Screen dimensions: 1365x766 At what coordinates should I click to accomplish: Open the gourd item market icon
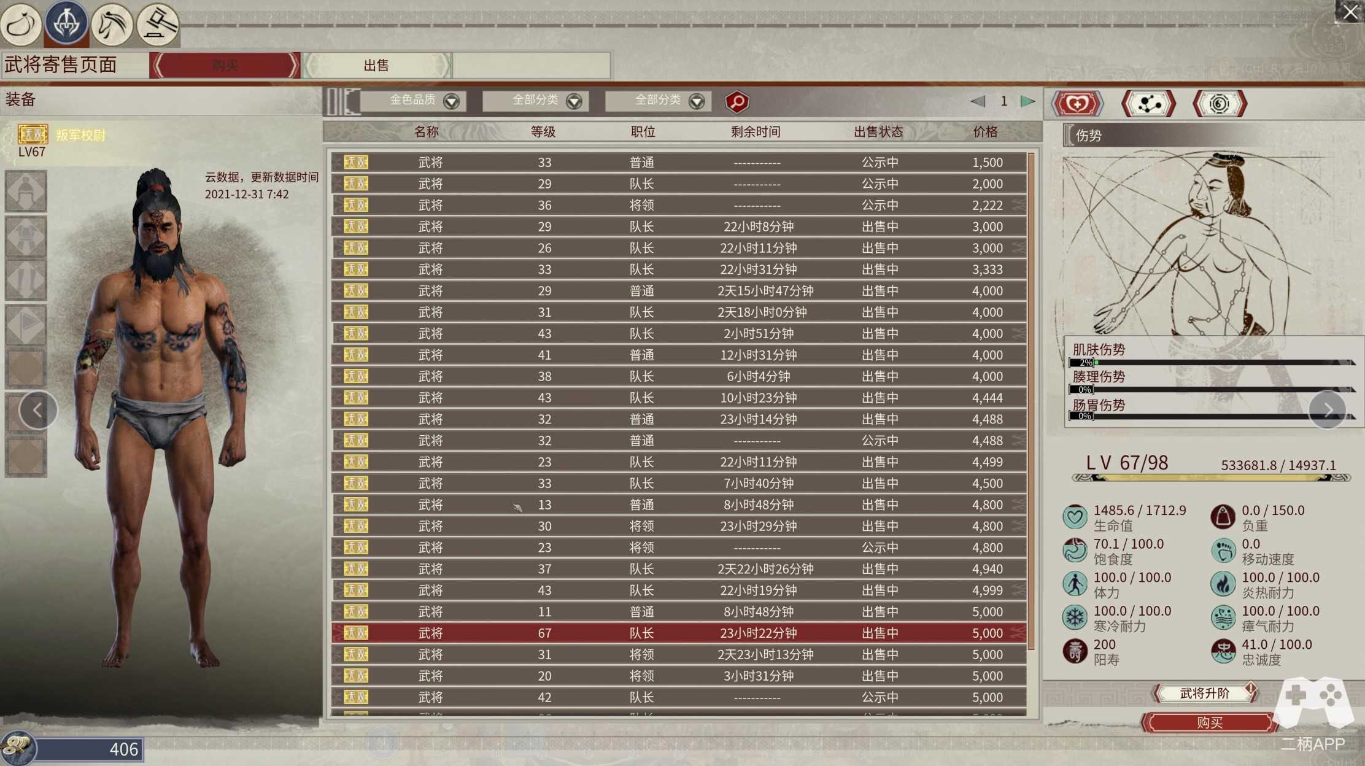[x=21, y=24]
